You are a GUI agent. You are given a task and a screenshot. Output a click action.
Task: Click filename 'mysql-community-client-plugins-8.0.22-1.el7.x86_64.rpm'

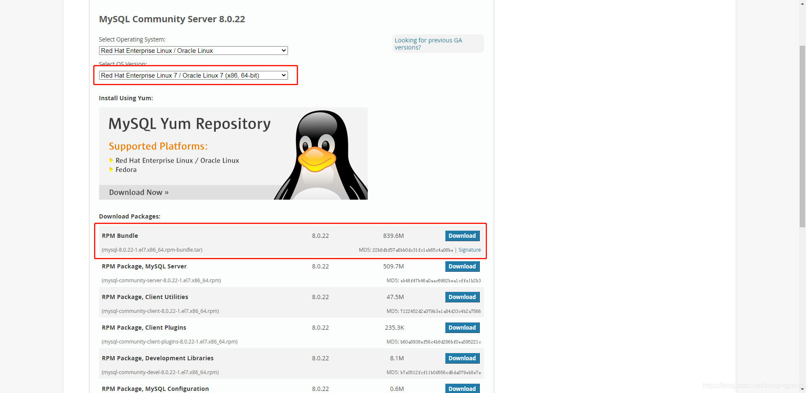[170, 342]
